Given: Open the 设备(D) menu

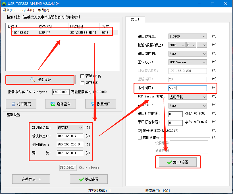Looking at the screenshot, I should pyautogui.click(x=9, y=10).
